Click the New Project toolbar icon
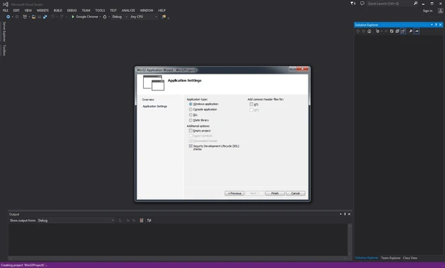445x268 pixels. click(x=25, y=17)
